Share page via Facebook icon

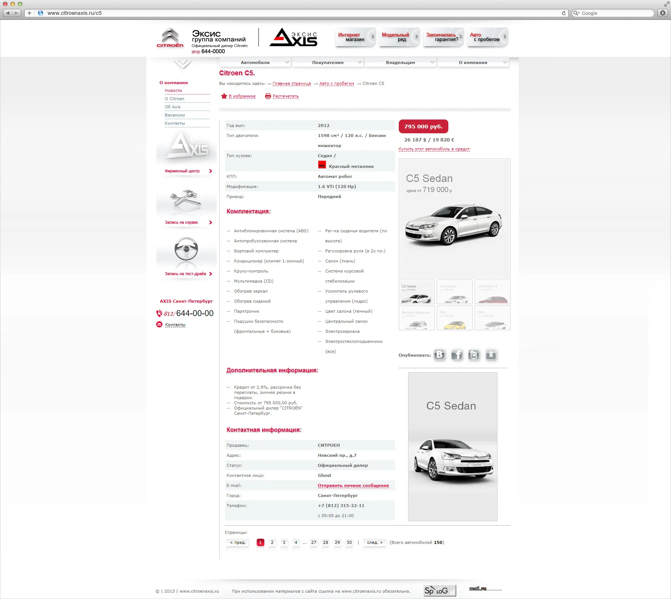[x=457, y=355]
